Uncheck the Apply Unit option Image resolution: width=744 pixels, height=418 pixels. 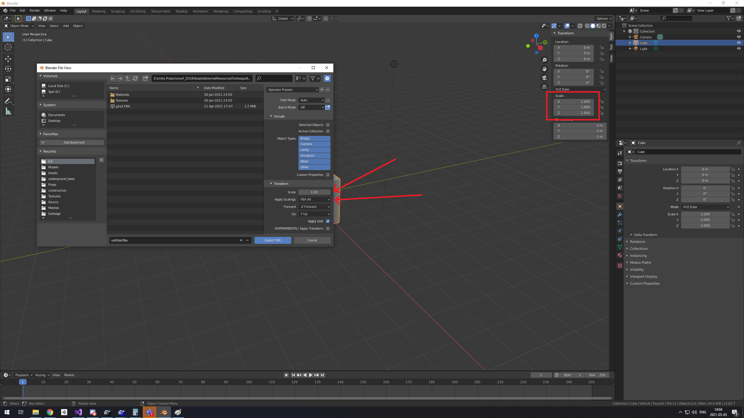click(328, 221)
